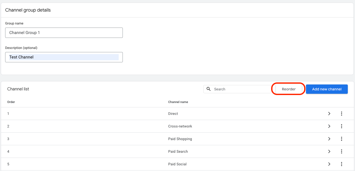
Task: Click order number 2 cell
Action: [8, 126]
